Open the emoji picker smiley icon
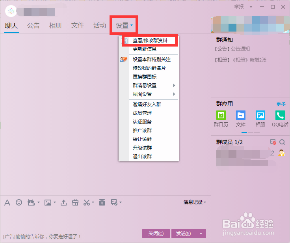290x243 pixels. pos(19,202)
